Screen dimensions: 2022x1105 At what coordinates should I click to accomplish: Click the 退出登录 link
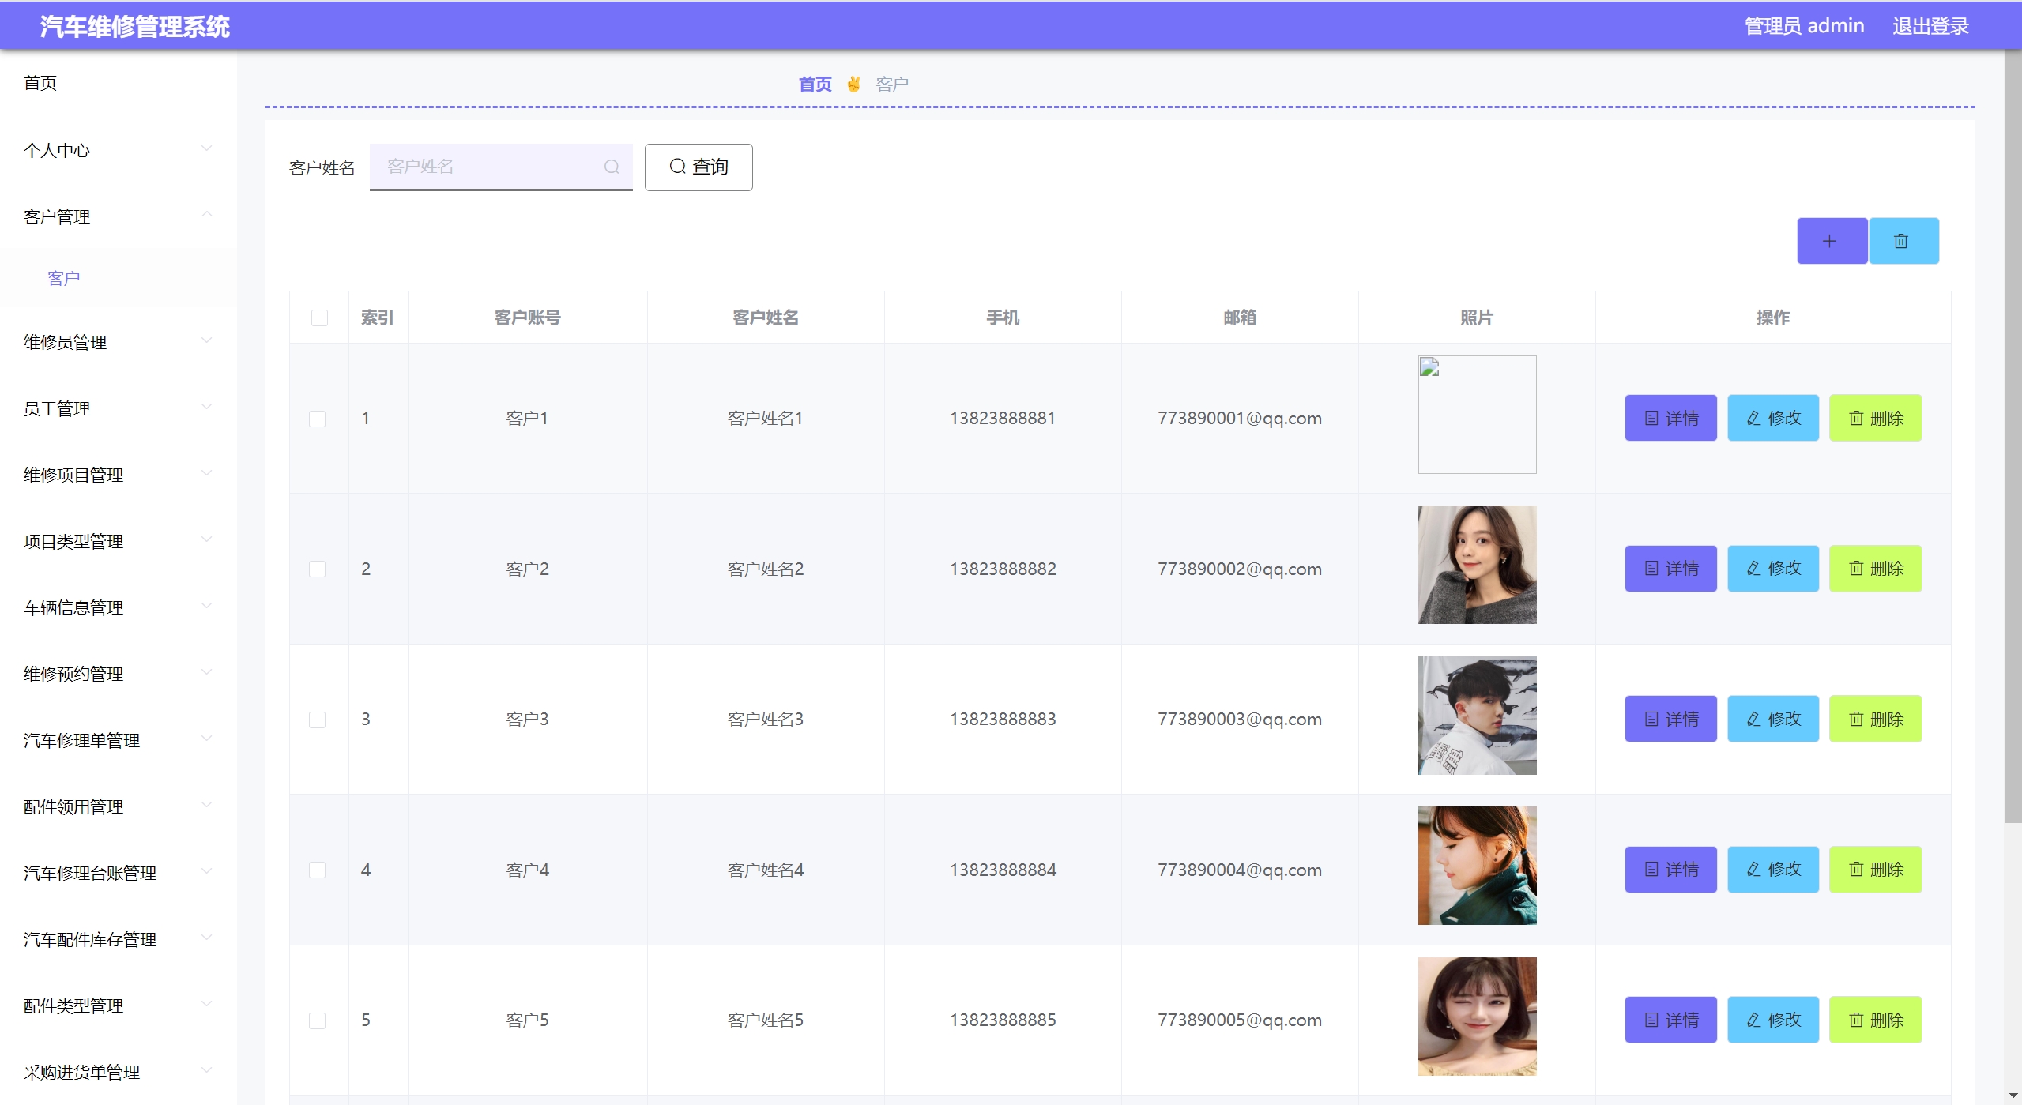1930,26
